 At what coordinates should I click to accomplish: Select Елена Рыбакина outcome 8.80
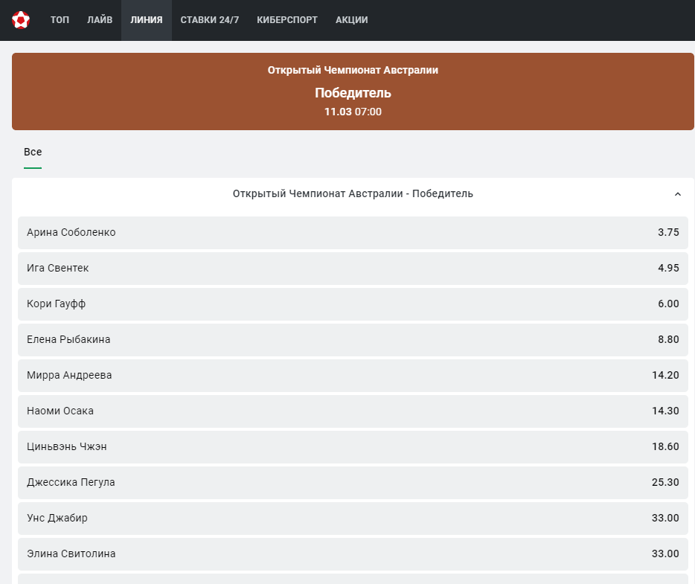coord(353,339)
